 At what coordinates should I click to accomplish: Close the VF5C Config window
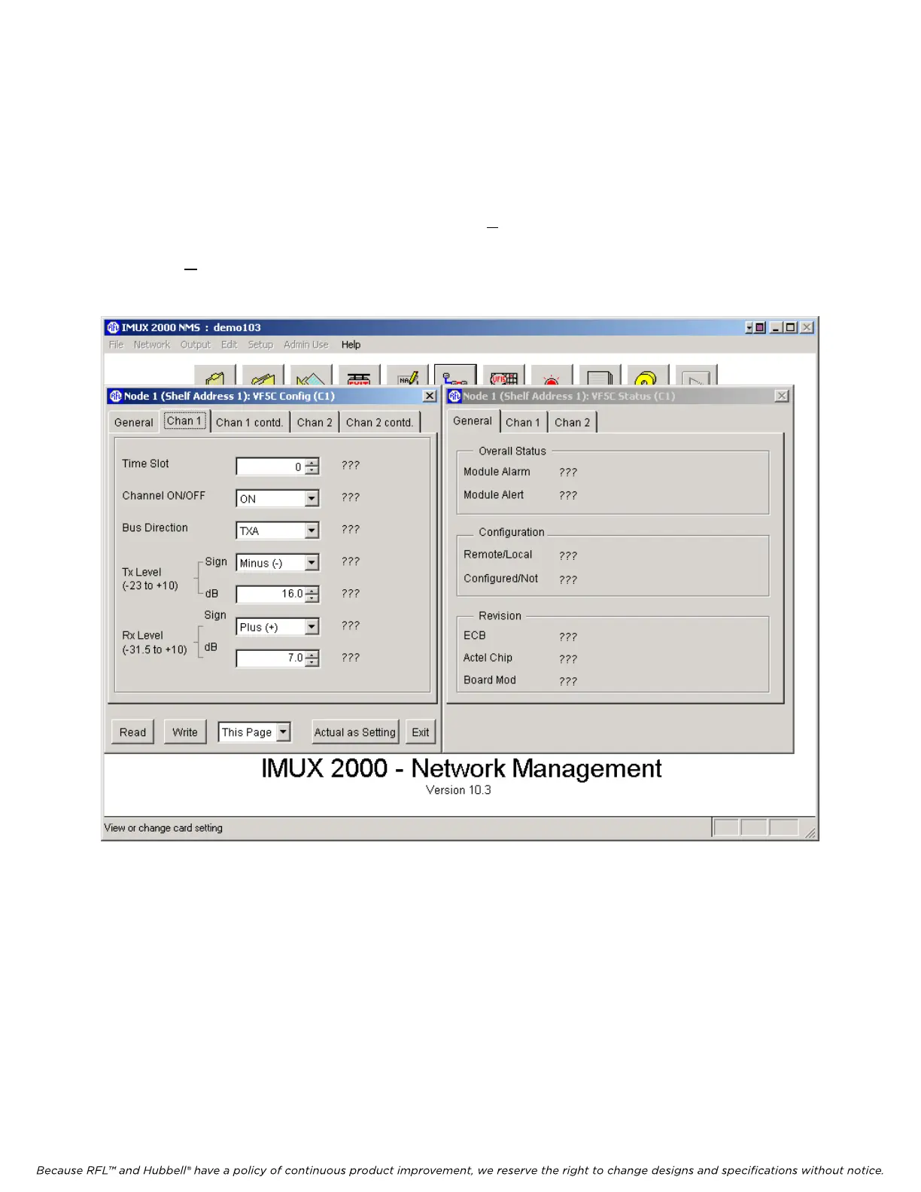click(430, 396)
